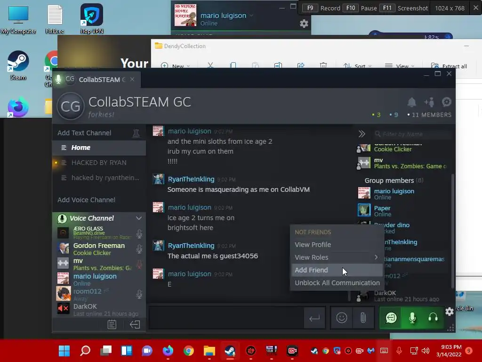Click the CollabSTEAM chat tab
This screenshot has width=482, height=362.
(x=96, y=79)
